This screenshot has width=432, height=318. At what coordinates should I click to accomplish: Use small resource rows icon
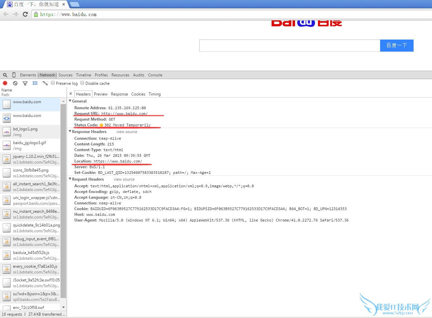(35, 83)
